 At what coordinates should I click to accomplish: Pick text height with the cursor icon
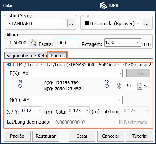(33, 43)
